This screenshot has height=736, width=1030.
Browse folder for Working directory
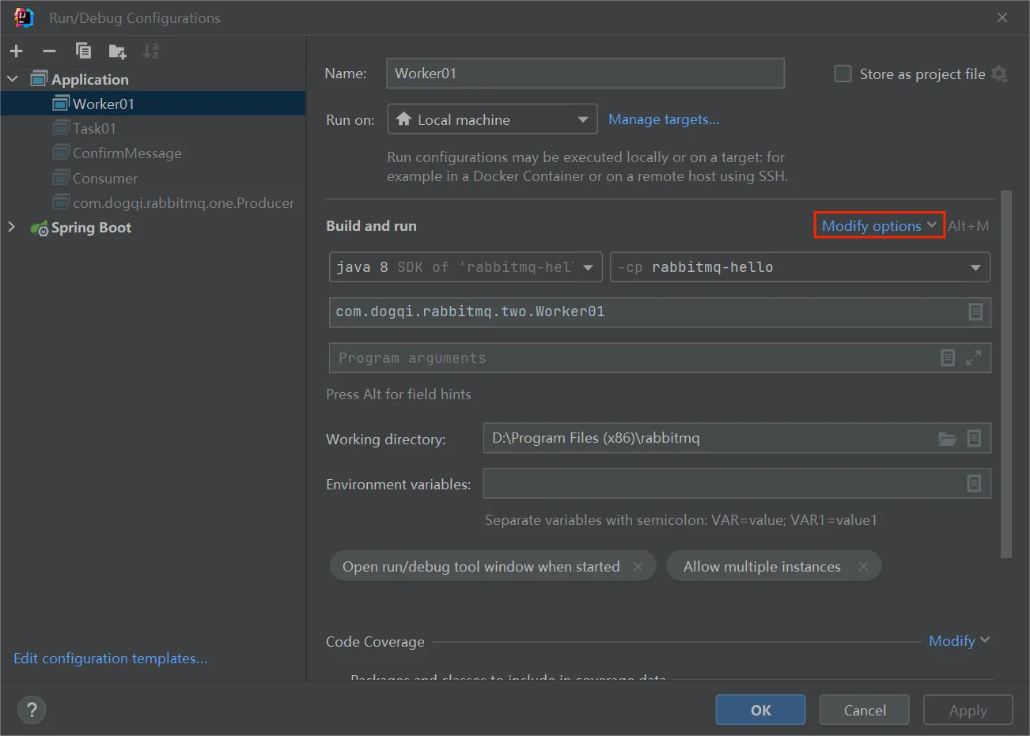click(x=947, y=438)
